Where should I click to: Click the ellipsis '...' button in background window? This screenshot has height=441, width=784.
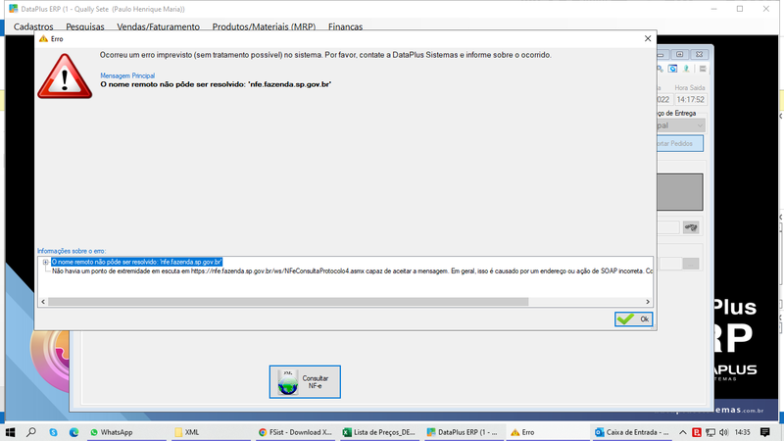691,264
